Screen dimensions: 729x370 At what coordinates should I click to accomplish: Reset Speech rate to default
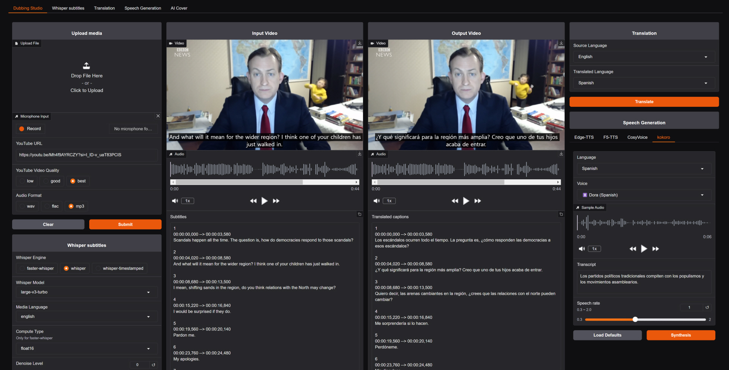tap(707, 307)
